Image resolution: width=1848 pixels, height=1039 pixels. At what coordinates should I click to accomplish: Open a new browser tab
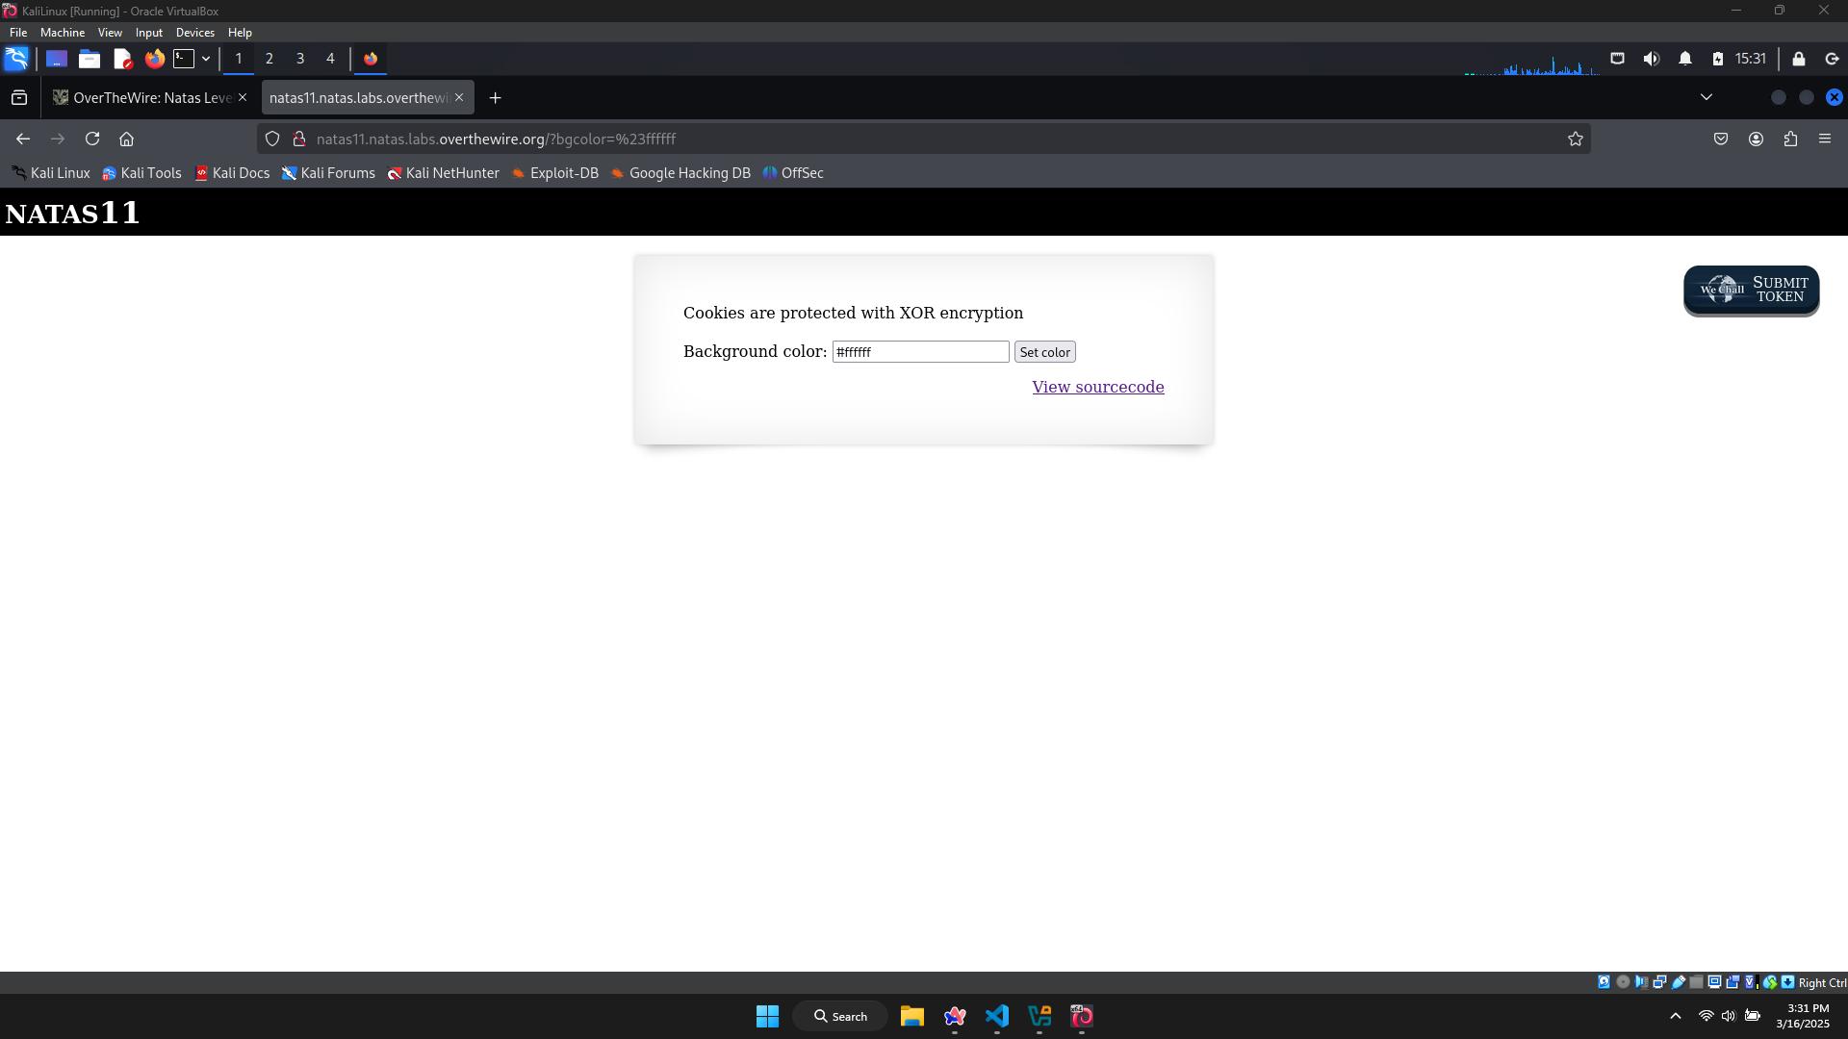(x=495, y=97)
